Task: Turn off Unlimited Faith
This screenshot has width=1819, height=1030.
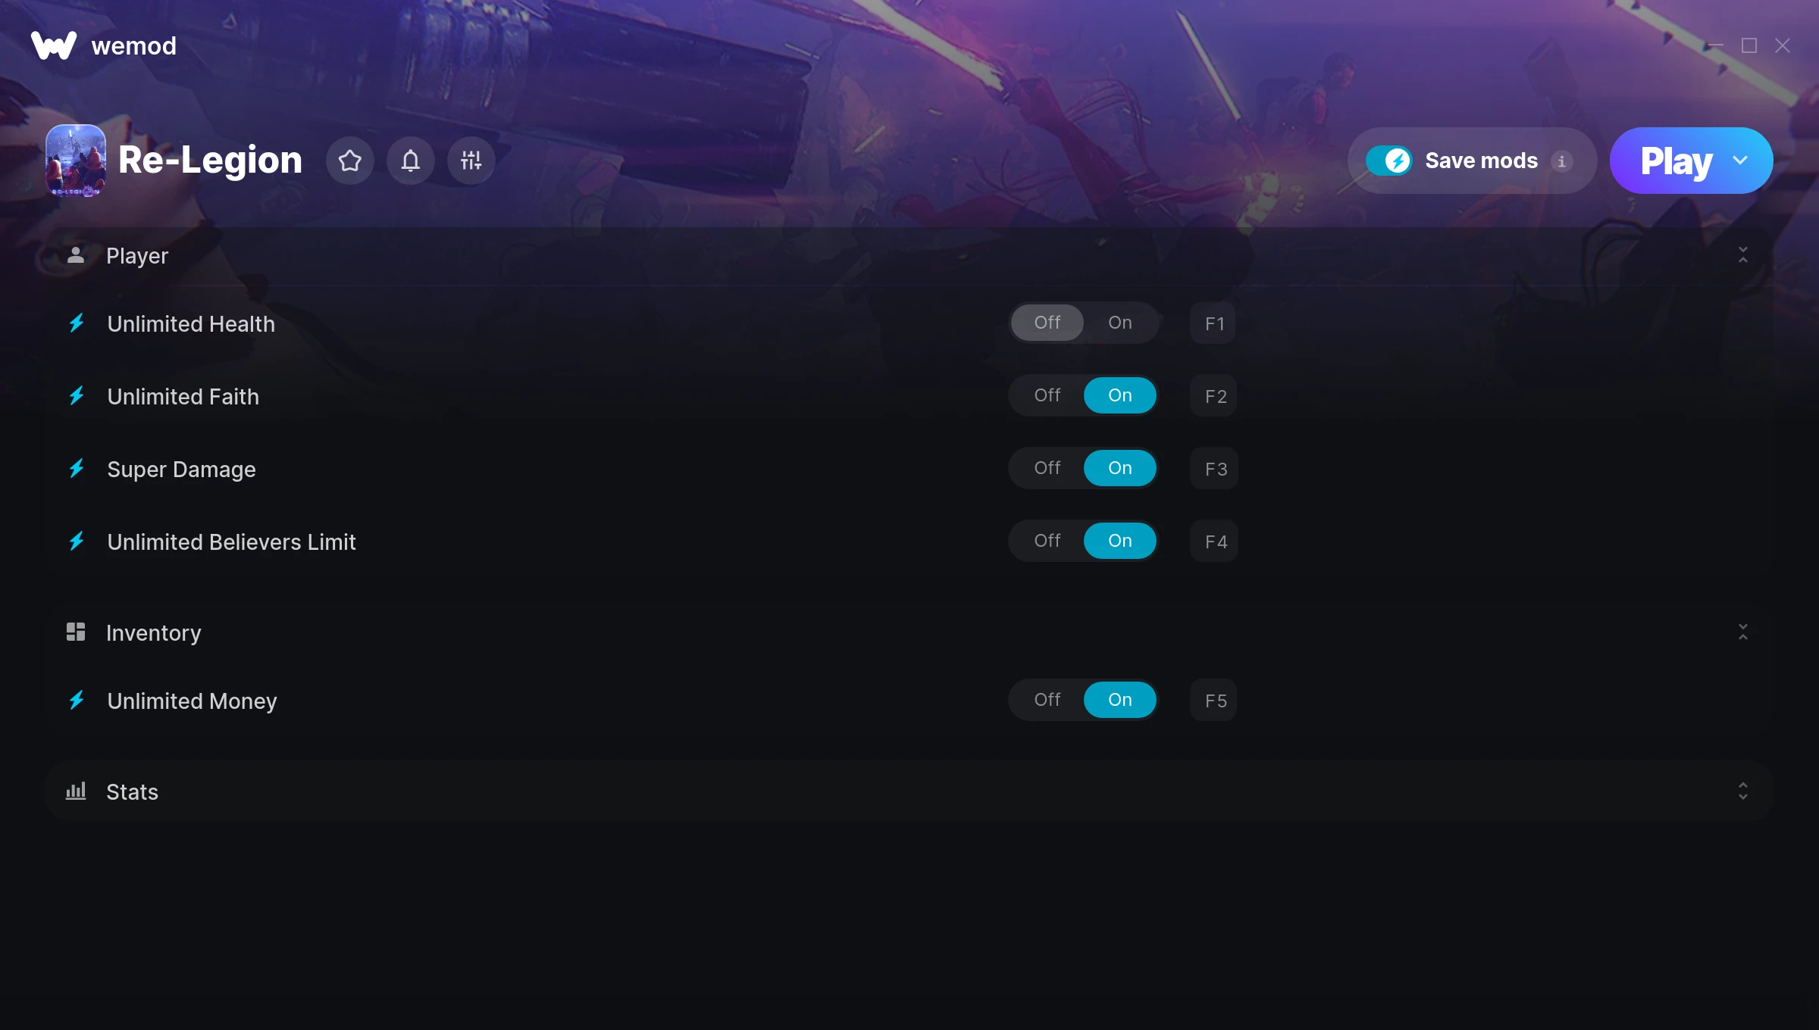Action: [1047, 395]
